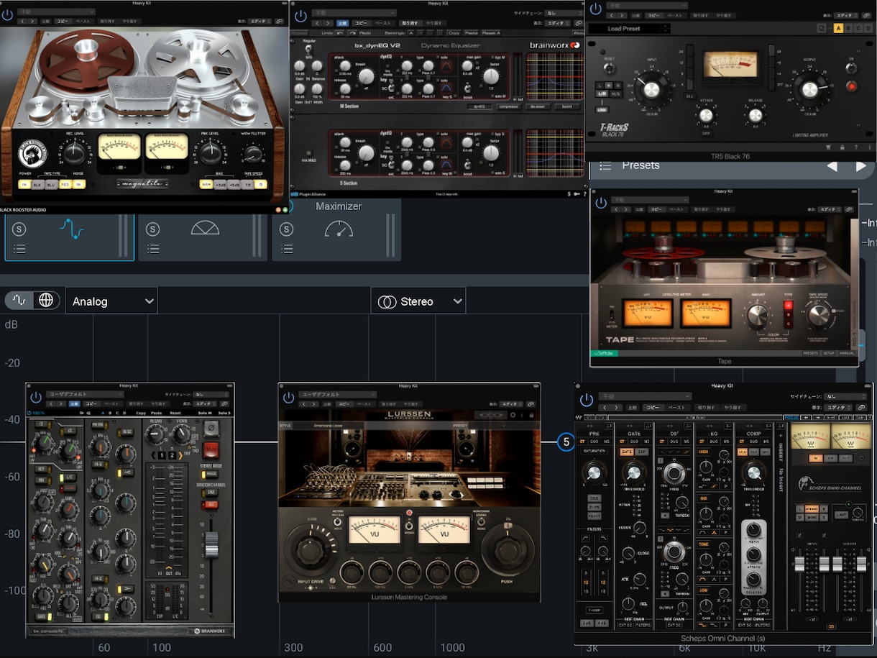
Task: Toggle Magnetite POWER IN button
Action: [24, 184]
